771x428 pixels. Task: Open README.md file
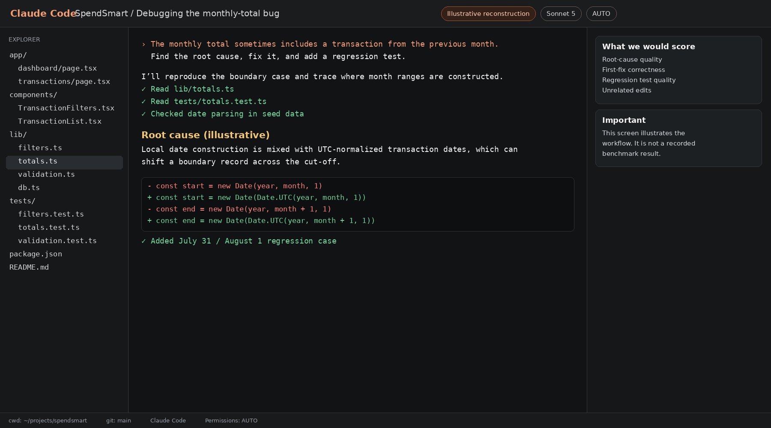pos(29,267)
